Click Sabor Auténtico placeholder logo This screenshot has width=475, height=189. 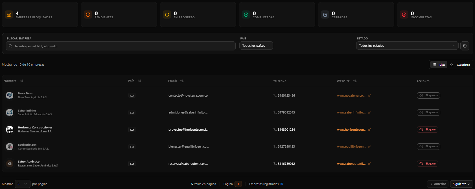pyautogui.click(x=10, y=164)
